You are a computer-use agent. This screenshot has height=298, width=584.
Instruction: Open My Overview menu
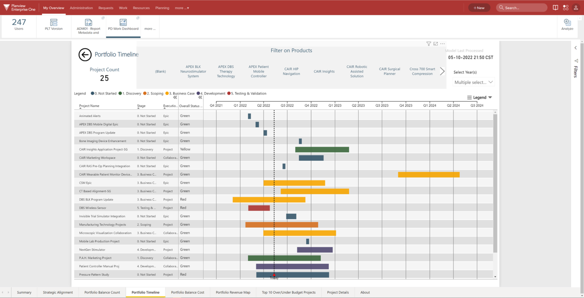(x=54, y=8)
